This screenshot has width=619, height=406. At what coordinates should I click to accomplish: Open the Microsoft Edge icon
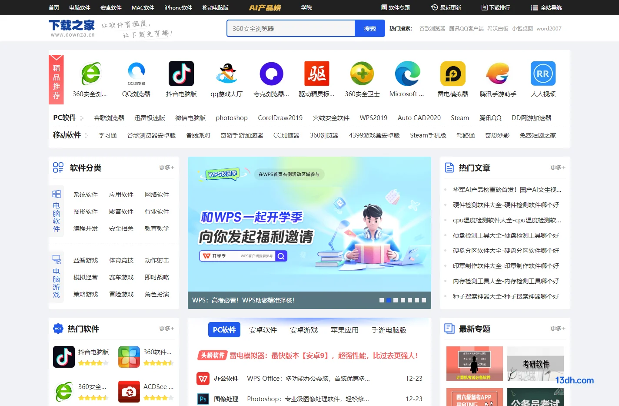coord(407,74)
